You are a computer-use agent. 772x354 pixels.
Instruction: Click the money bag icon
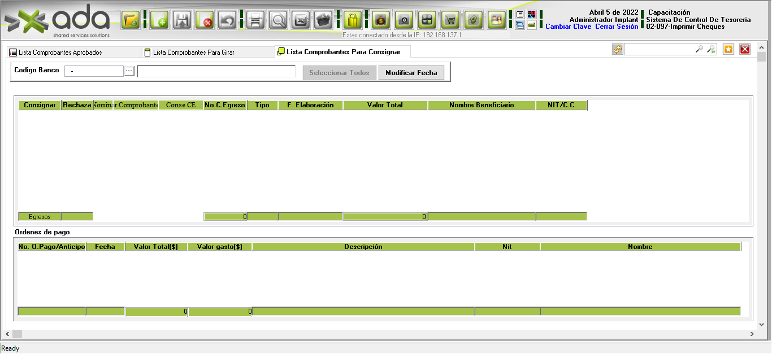click(x=381, y=20)
